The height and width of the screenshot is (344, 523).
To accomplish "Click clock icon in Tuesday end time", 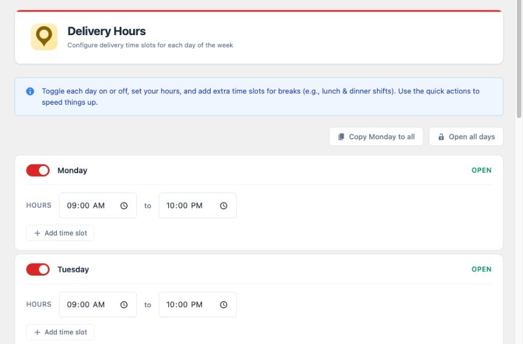I will pyautogui.click(x=223, y=305).
